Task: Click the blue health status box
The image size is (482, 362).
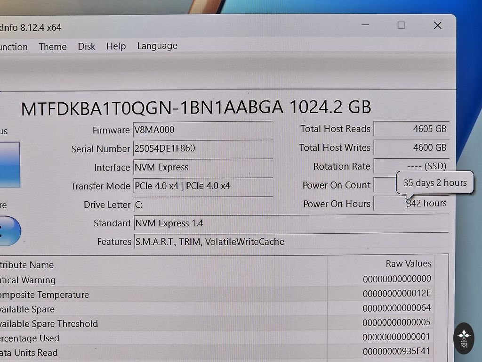Action: (x=9, y=164)
